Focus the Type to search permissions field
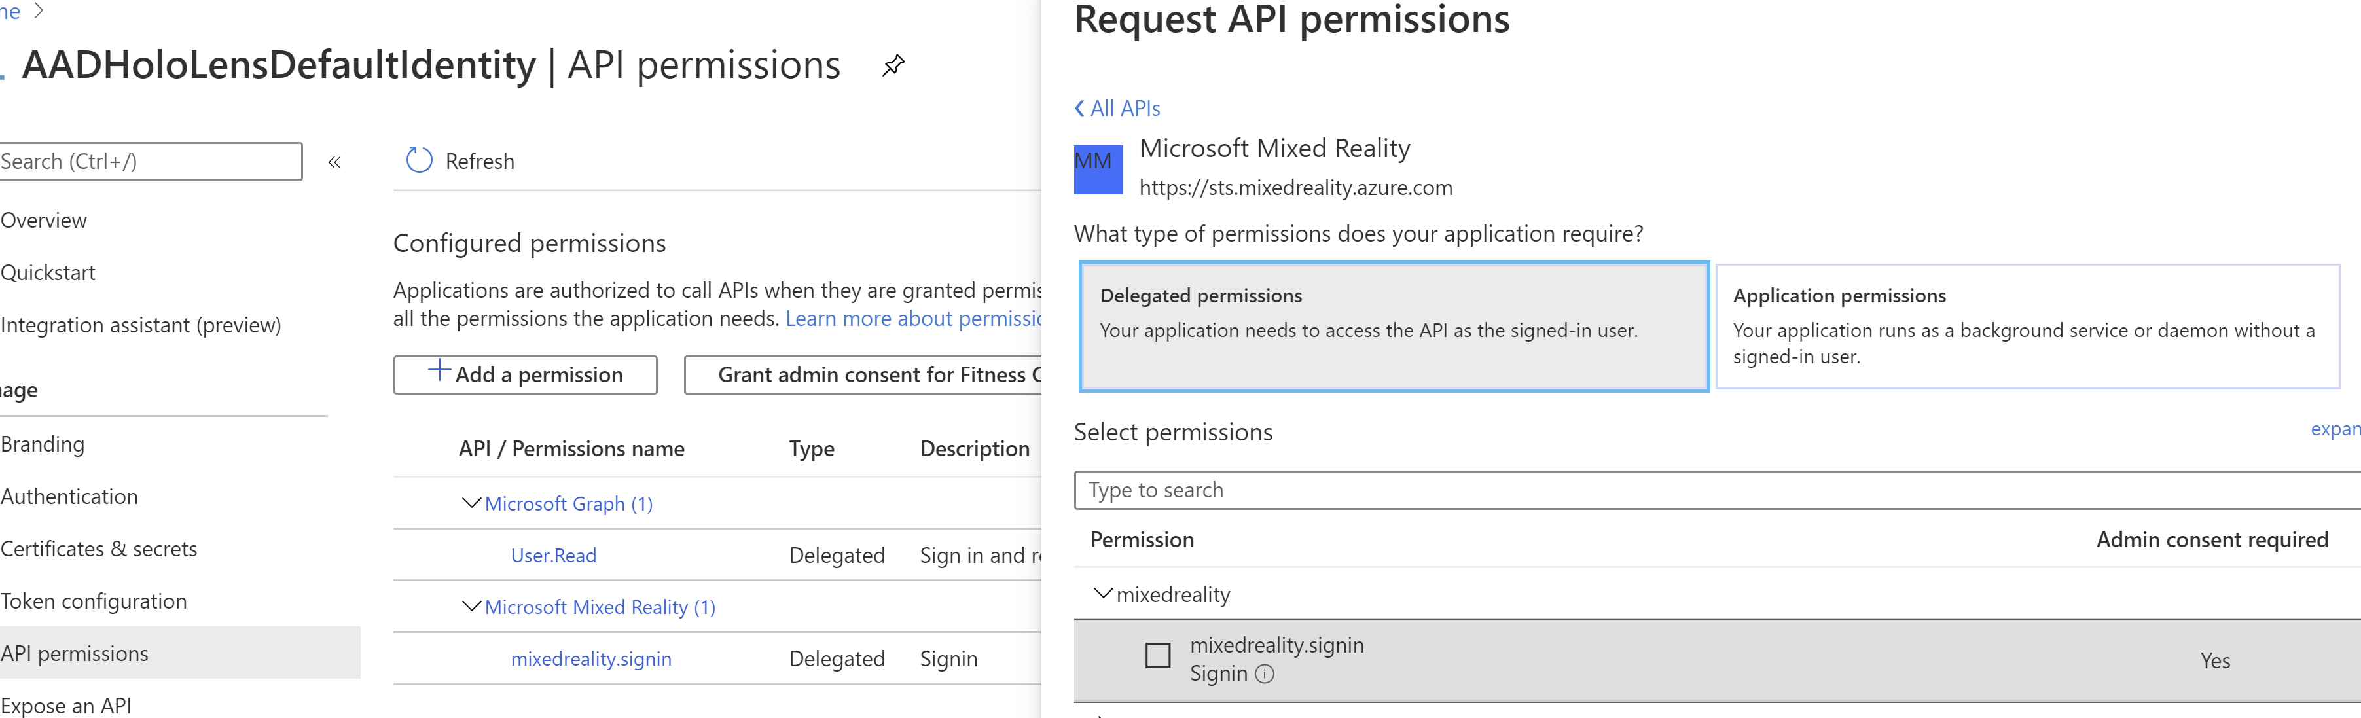The width and height of the screenshot is (2361, 718). pos(1717,490)
